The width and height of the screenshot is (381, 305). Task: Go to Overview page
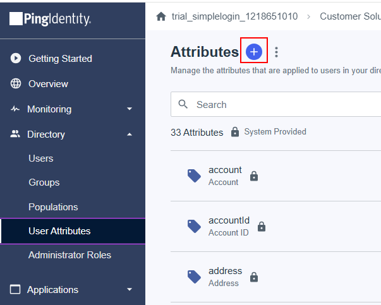point(48,84)
